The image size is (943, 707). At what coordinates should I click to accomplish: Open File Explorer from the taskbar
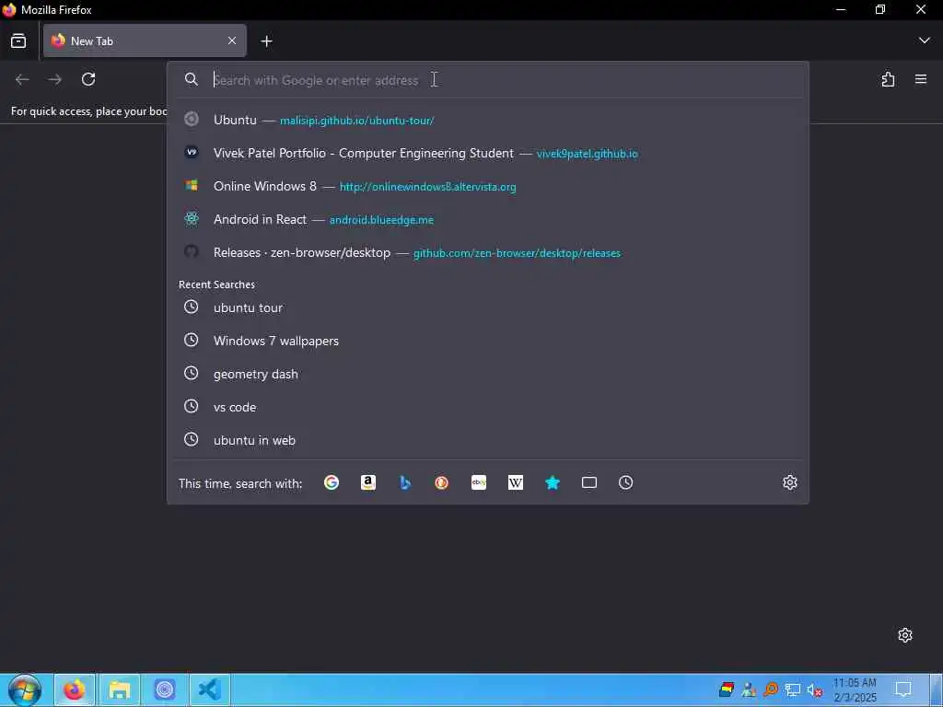tap(120, 690)
